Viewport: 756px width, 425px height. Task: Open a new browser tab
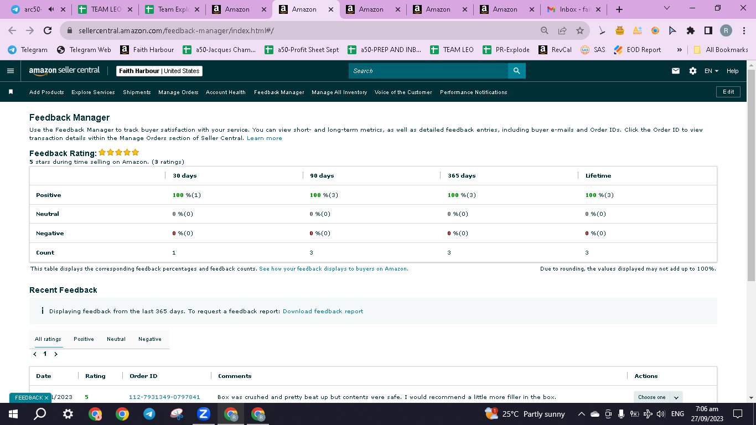pyautogui.click(x=619, y=9)
